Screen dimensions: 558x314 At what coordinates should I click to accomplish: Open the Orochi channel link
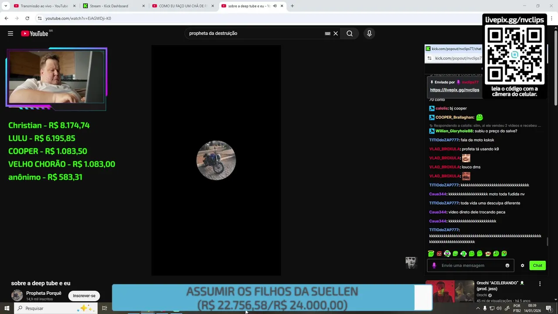(x=482, y=295)
